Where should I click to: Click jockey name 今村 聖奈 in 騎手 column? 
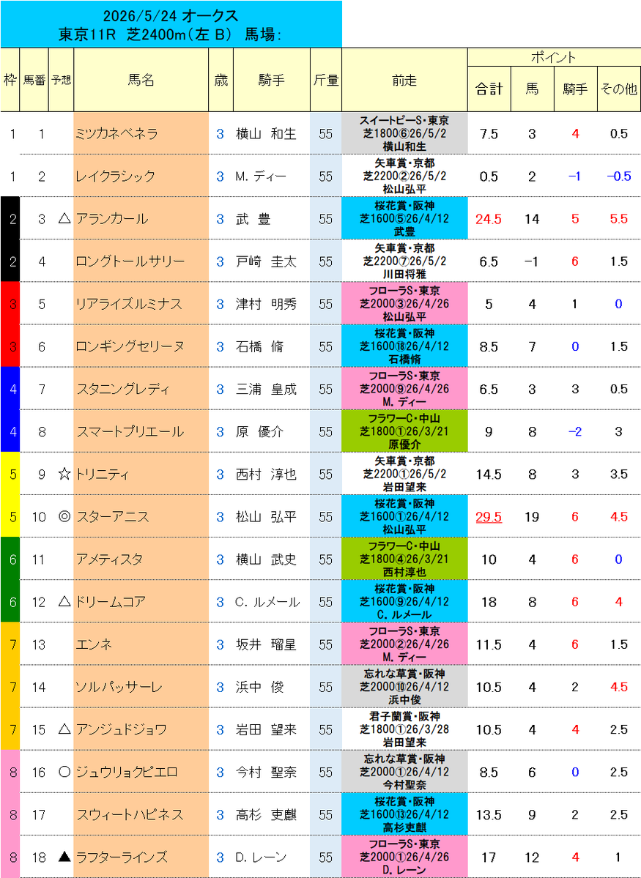click(x=267, y=772)
